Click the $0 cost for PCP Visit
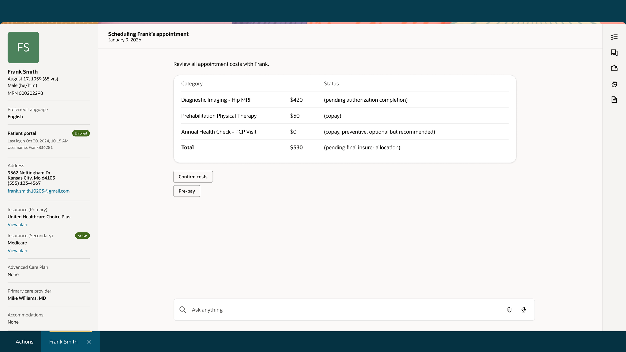The width and height of the screenshot is (626, 352). [293, 132]
